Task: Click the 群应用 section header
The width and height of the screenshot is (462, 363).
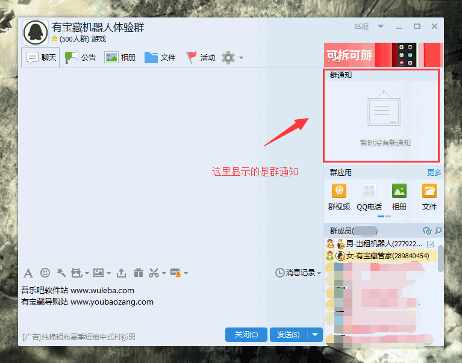Action: (x=340, y=173)
